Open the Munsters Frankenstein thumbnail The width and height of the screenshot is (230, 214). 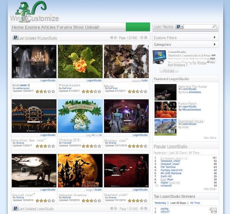(126, 116)
